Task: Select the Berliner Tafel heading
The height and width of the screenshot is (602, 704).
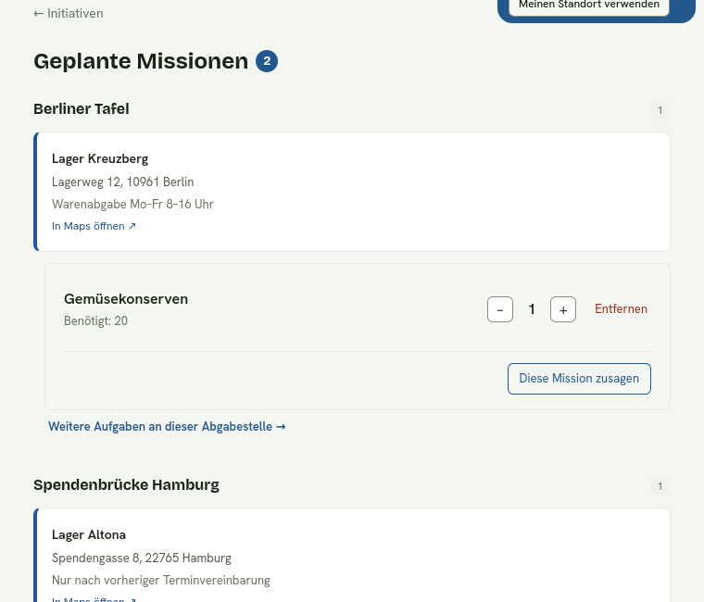Action: tap(82, 109)
